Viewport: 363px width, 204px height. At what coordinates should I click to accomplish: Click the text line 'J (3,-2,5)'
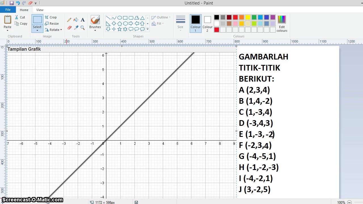255,190
